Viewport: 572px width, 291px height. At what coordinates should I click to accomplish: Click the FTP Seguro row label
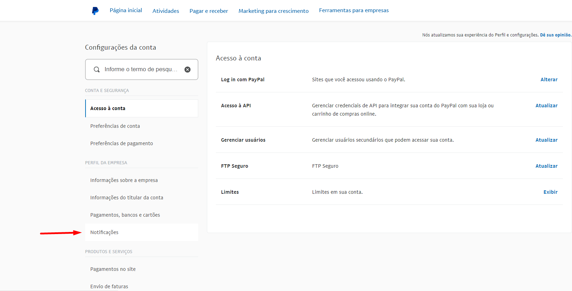(x=235, y=166)
